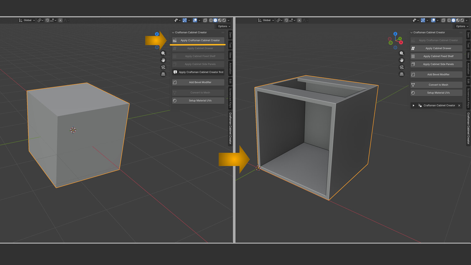The width and height of the screenshot is (471, 265).
Task: Click Convert to Mesh button
Action: [436, 85]
